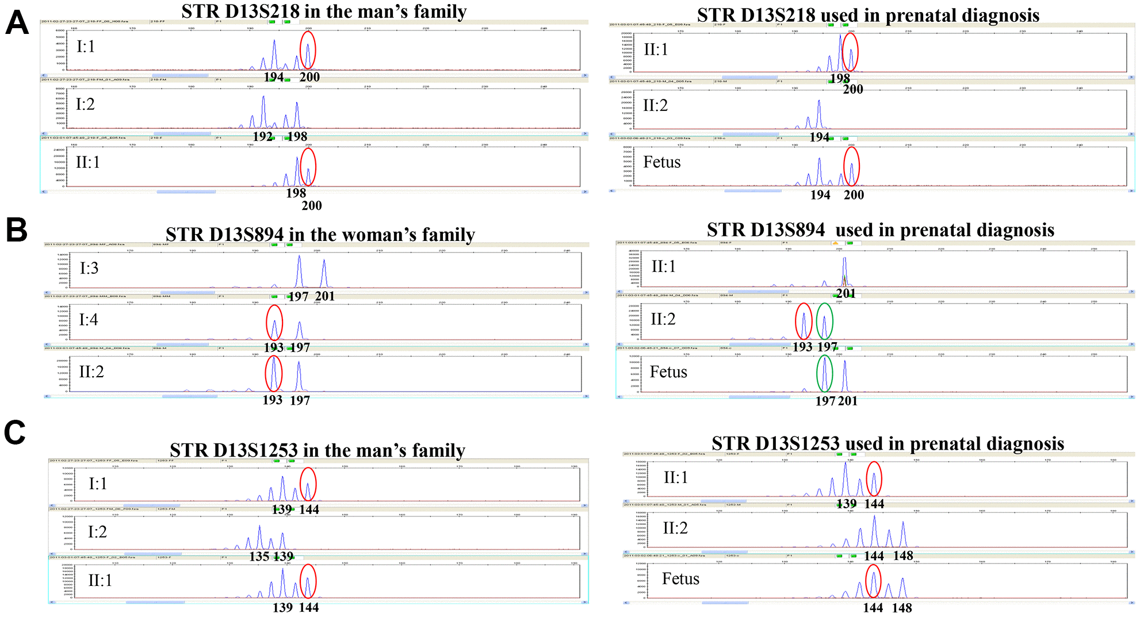Click the '135' label under I:2 in D13S1253 man's family

coord(259,556)
